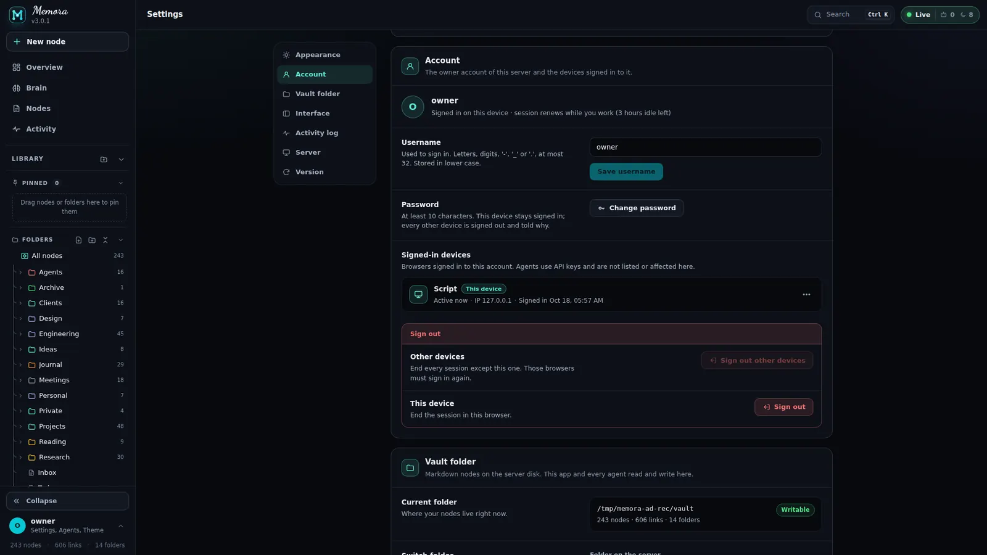Viewport: 987px width, 555px height.
Task: Click the new folder icon in FOLDERS header
Action: [x=92, y=240]
